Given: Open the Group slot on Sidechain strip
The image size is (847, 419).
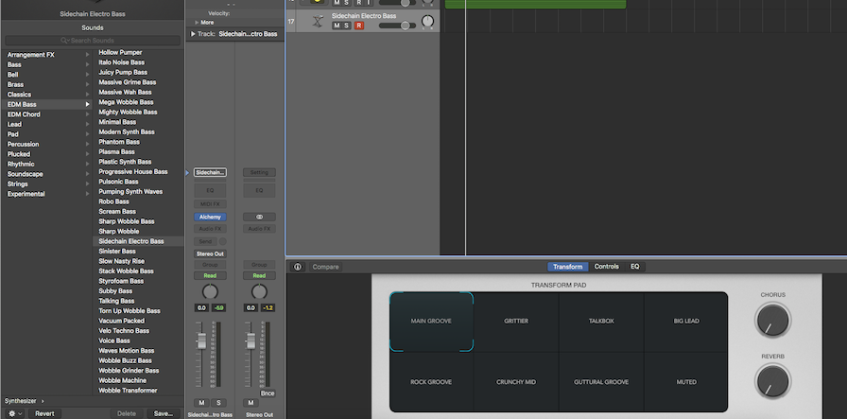Looking at the screenshot, I should click(210, 265).
